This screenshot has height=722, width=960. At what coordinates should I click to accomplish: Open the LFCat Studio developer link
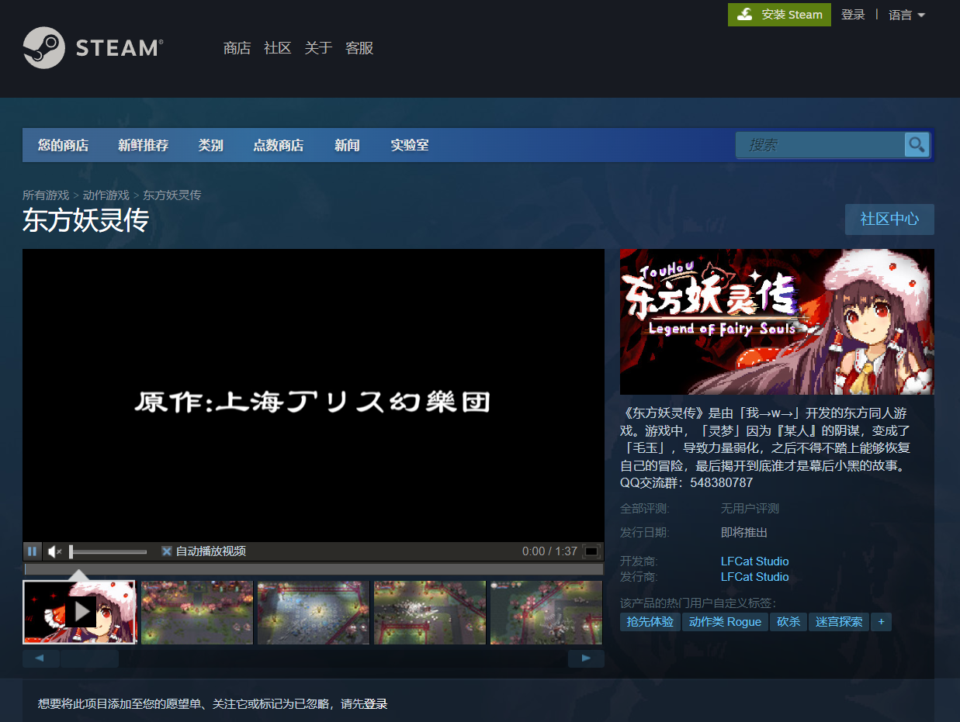tap(754, 561)
